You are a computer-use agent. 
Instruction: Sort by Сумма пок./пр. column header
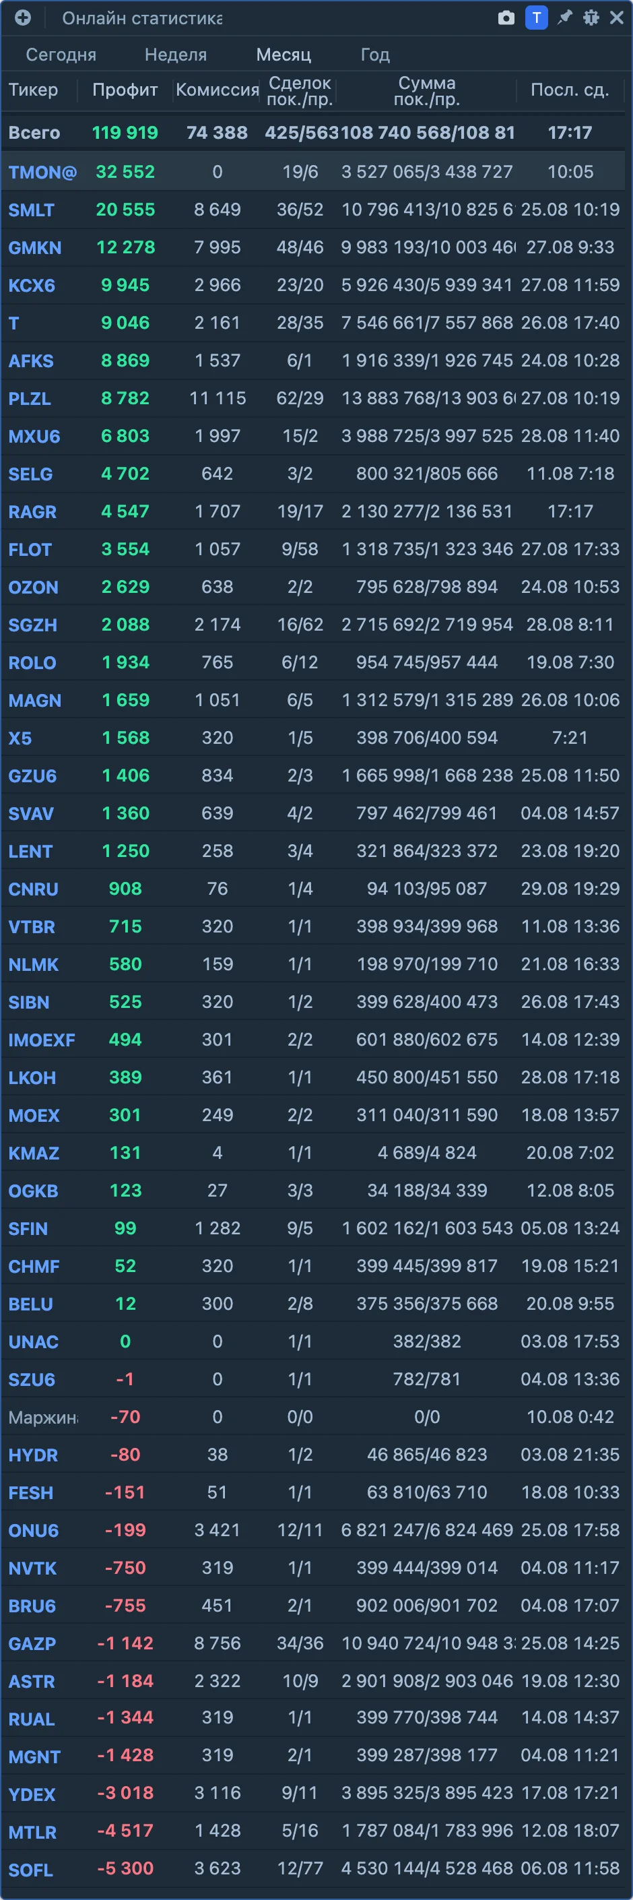point(427,92)
